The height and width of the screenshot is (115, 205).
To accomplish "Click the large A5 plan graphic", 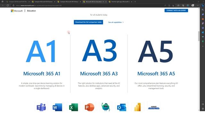I will point(156,51).
